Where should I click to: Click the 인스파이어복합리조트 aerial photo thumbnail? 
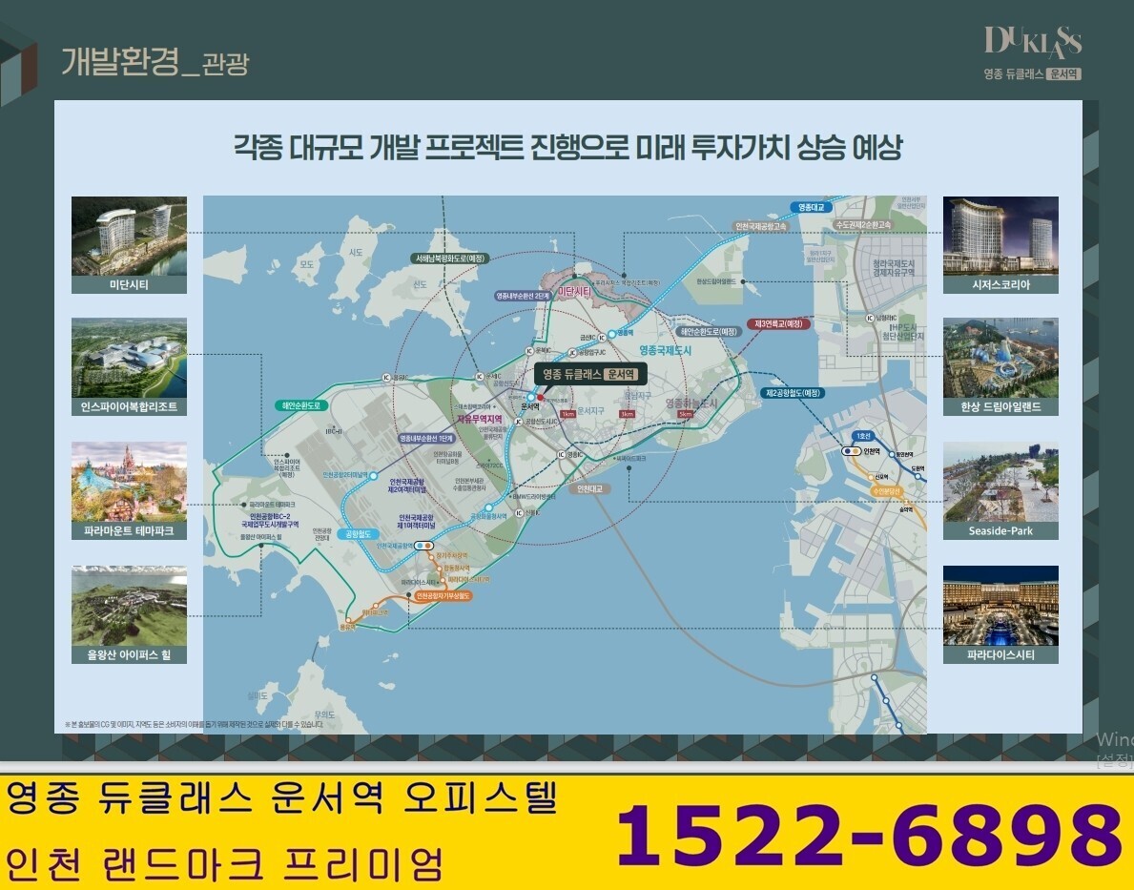point(129,358)
